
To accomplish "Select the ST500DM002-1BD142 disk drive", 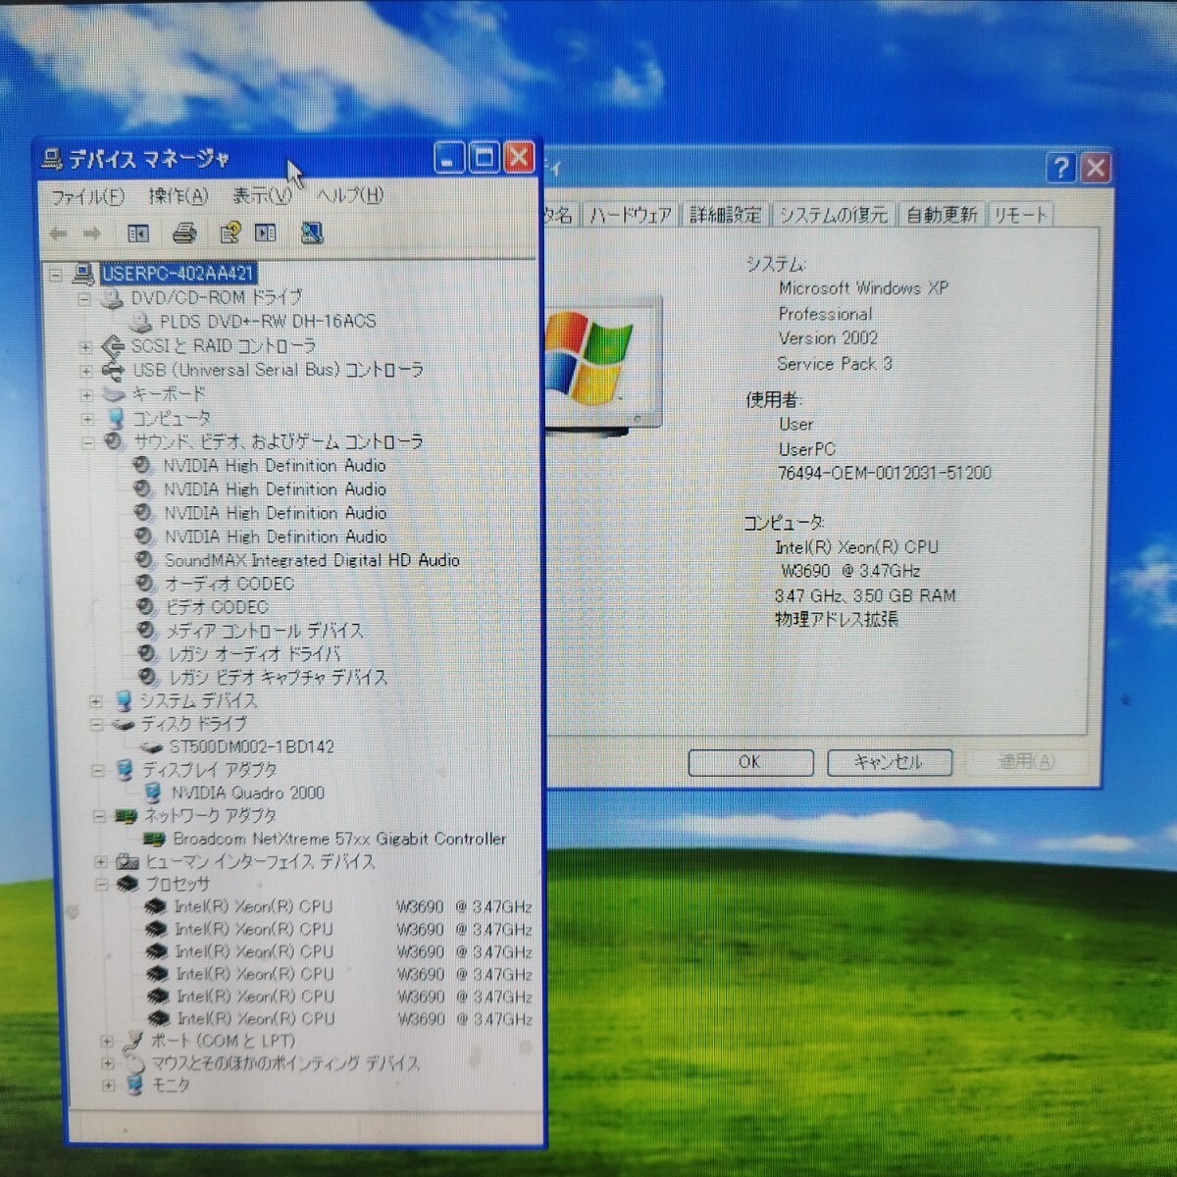I will tap(252, 747).
